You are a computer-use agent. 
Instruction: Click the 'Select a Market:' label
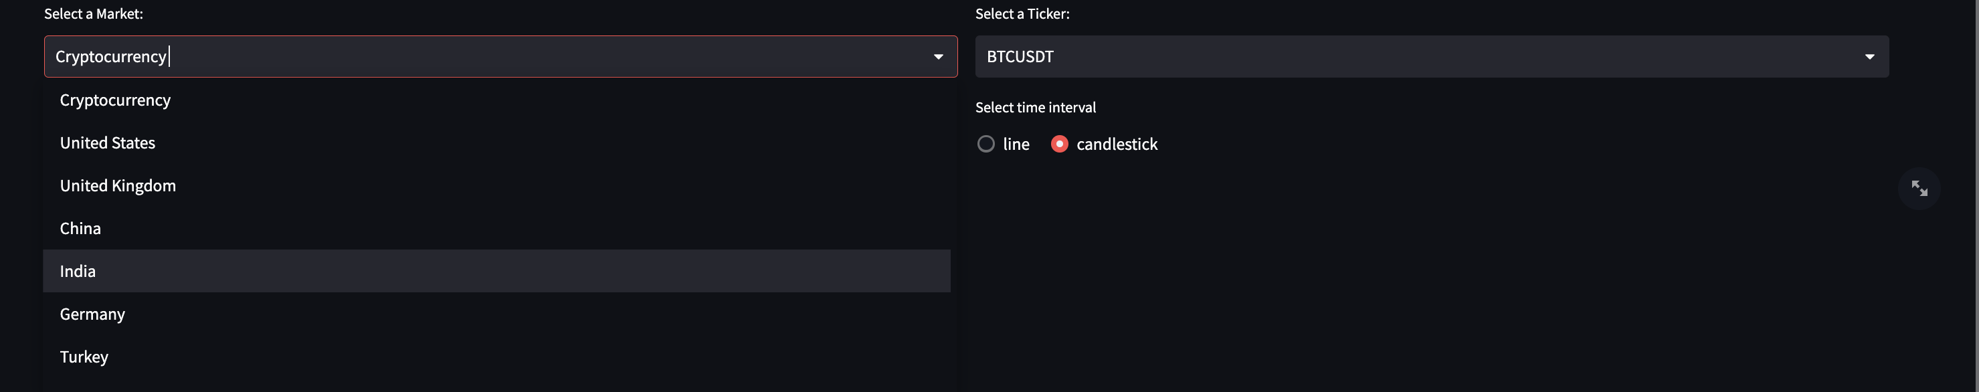[x=93, y=14]
